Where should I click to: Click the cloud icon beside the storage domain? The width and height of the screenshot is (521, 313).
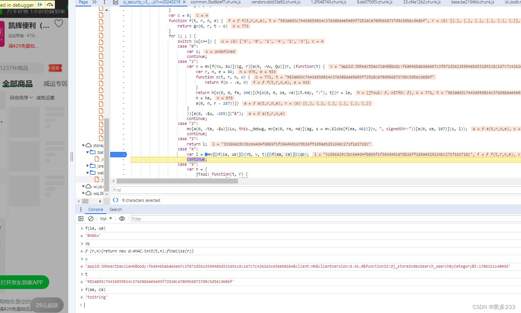(x=88, y=145)
